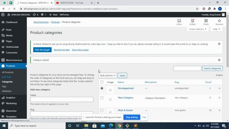The width and height of the screenshot is (229, 129).
Task: Click the Remind me later link
Action: coord(62,50)
